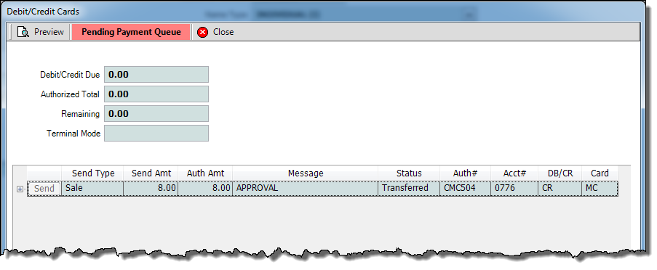Click the Preview toolbar label
Viewport: 657px width, 270px height.
coord(49,32)
